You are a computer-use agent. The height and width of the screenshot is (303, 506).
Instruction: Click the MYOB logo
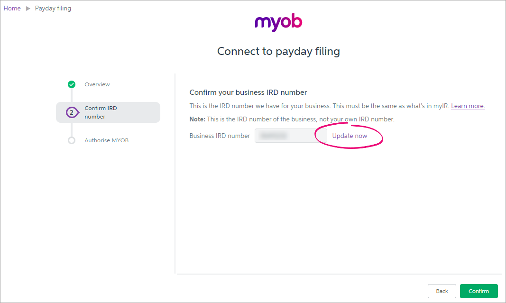[278, 22]
